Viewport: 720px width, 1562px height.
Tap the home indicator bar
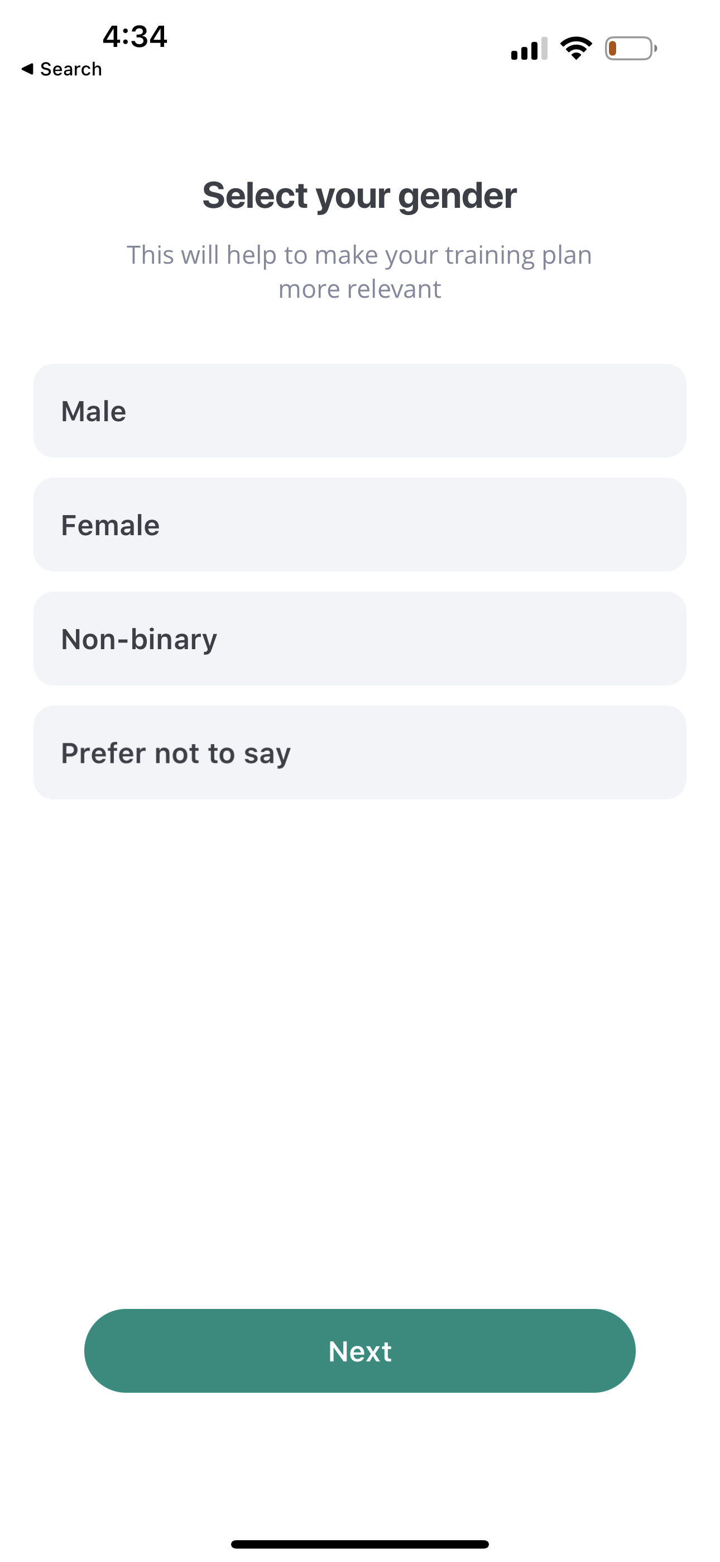(360, 1545)
